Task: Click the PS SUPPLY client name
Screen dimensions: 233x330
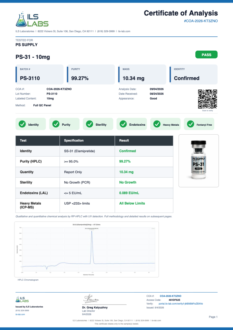Action: click(x=26, y=45)
